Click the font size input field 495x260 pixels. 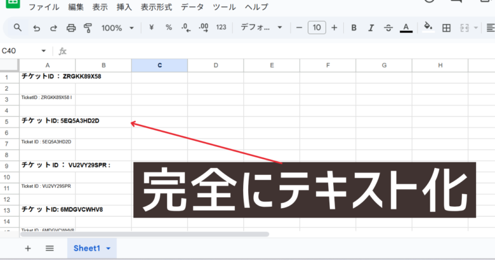pyautogui.click(x=317, y=28)
